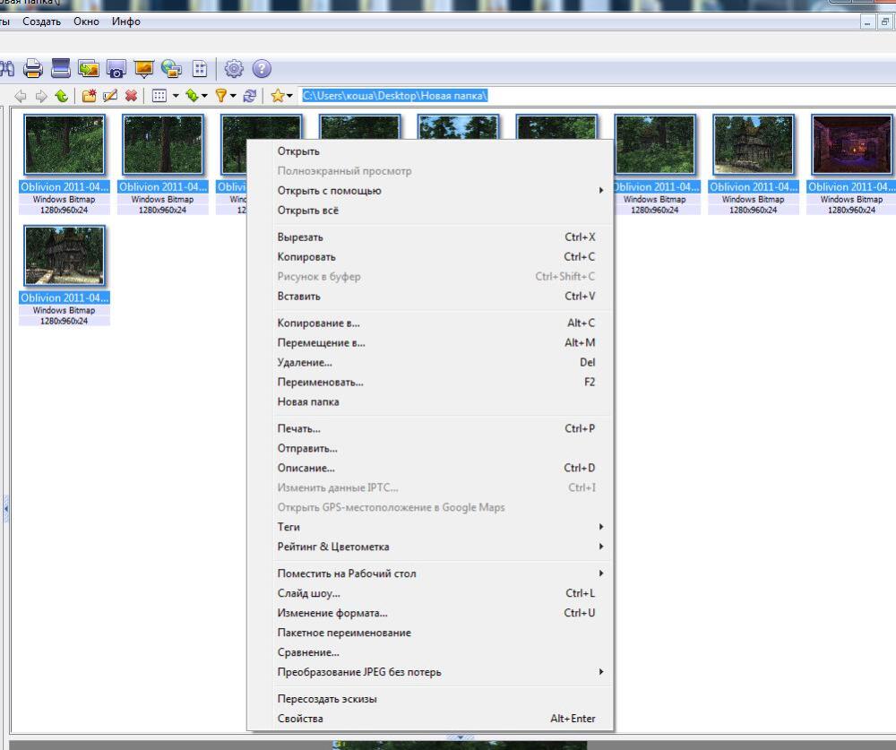Click the binoculars search icon
Screen dimensions: 896x750
click(x=7, y=69)
